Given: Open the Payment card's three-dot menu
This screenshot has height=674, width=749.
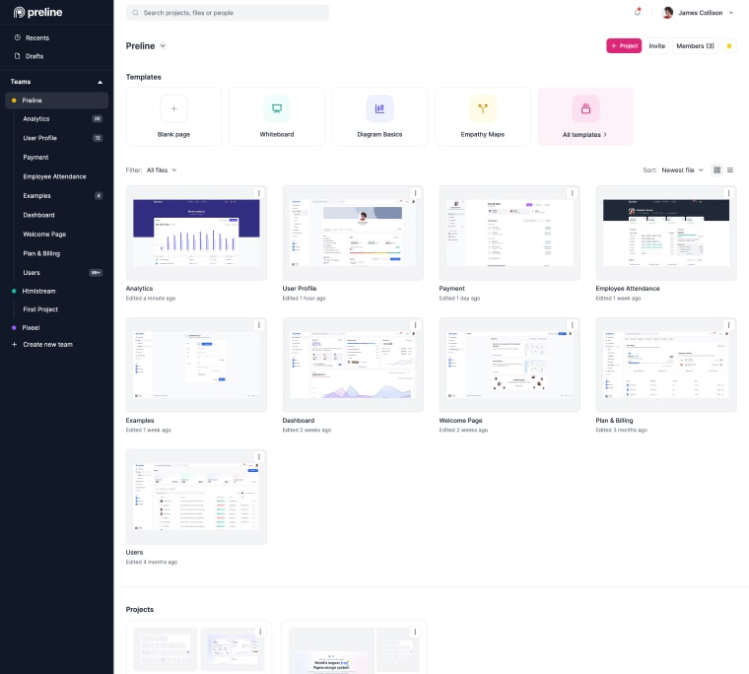Looking at the screenshot, I should click(x=573, y=193).
